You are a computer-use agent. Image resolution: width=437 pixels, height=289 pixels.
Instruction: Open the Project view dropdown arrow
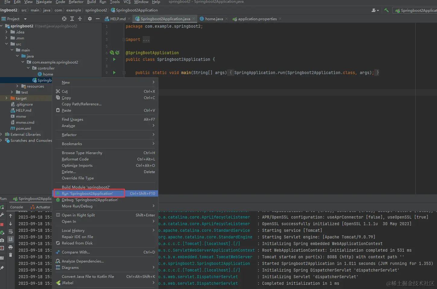(x=25, y=19)
